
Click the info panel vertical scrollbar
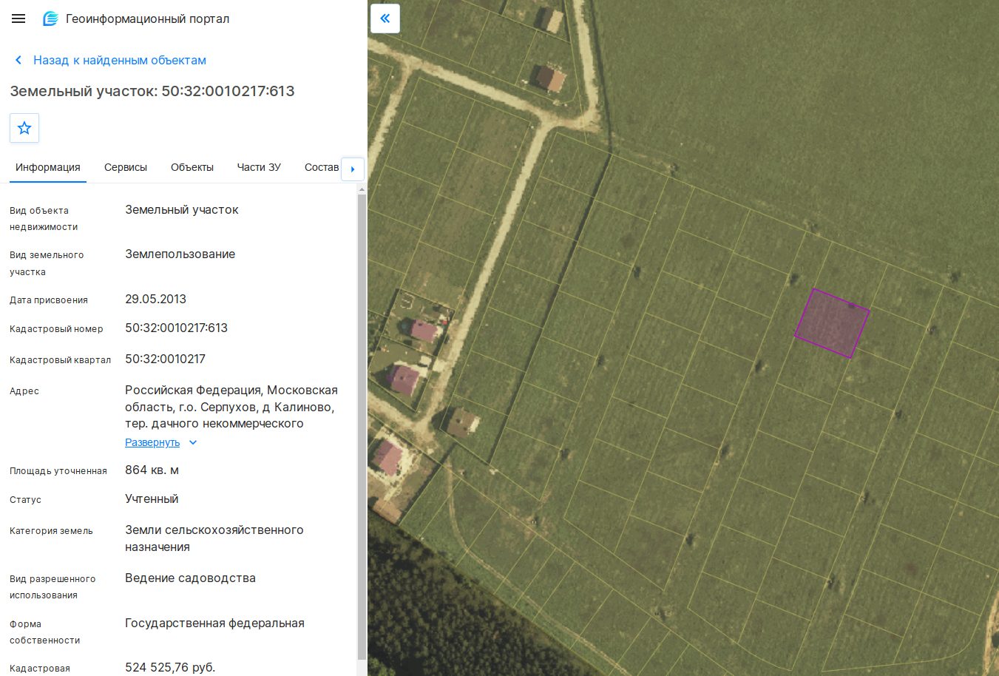pos(362,425)
